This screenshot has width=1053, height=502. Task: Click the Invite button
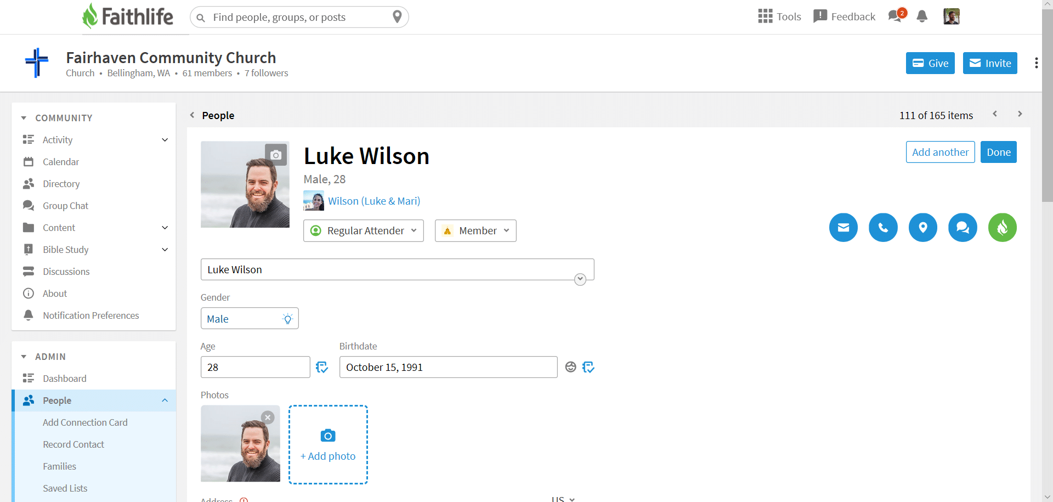990,63
